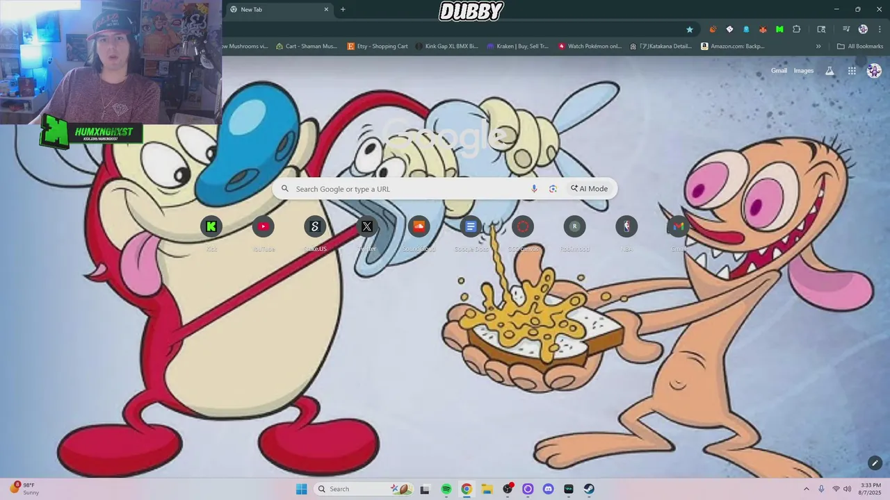Select the New Tab tab

point(278,10)
